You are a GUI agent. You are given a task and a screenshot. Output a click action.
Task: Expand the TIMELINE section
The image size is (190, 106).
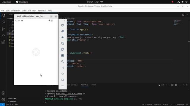point(13,102)
